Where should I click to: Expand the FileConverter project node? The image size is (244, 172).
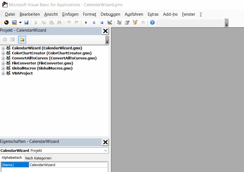[x=3, y=63]
